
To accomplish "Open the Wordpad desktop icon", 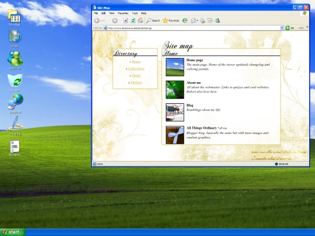I will [15, 148].
